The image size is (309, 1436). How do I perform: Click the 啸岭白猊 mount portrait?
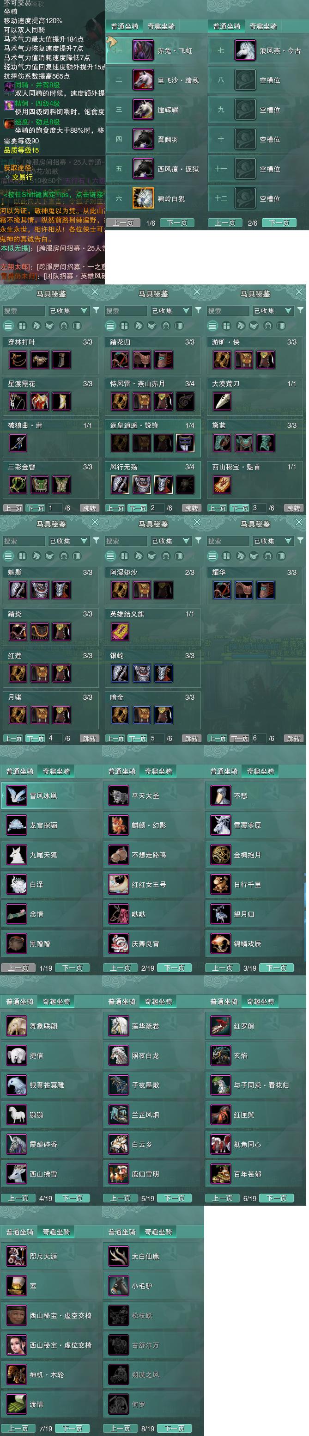143,198
